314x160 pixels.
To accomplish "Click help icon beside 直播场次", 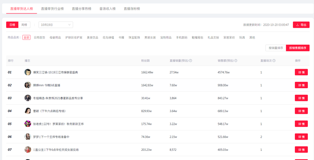I will point(274,61).
